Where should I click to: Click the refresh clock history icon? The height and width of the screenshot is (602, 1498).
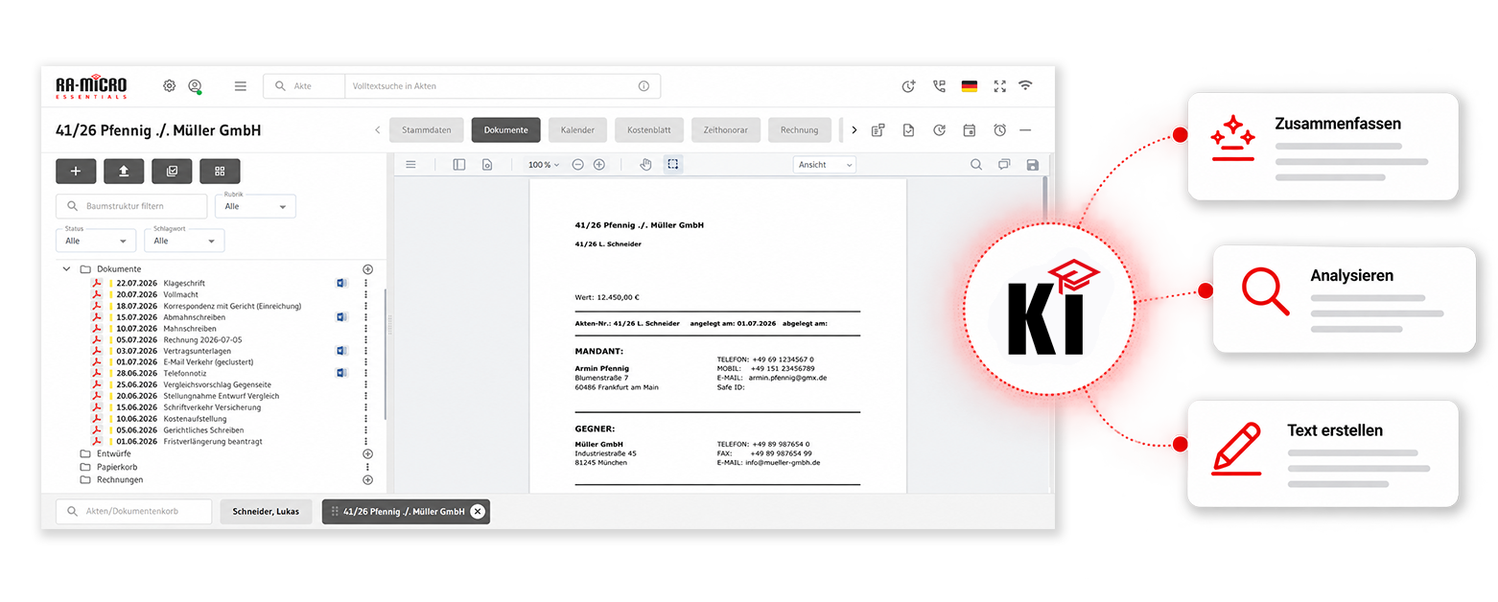pyautogui.click(x=939, y=130)
